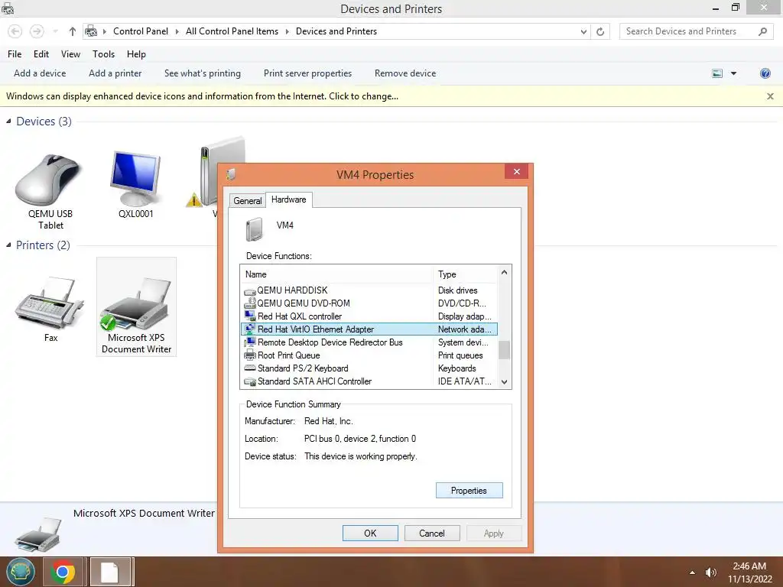783x587 pixels.
Task: Click the enhanced device icons info message
Action: coord(202,96)
